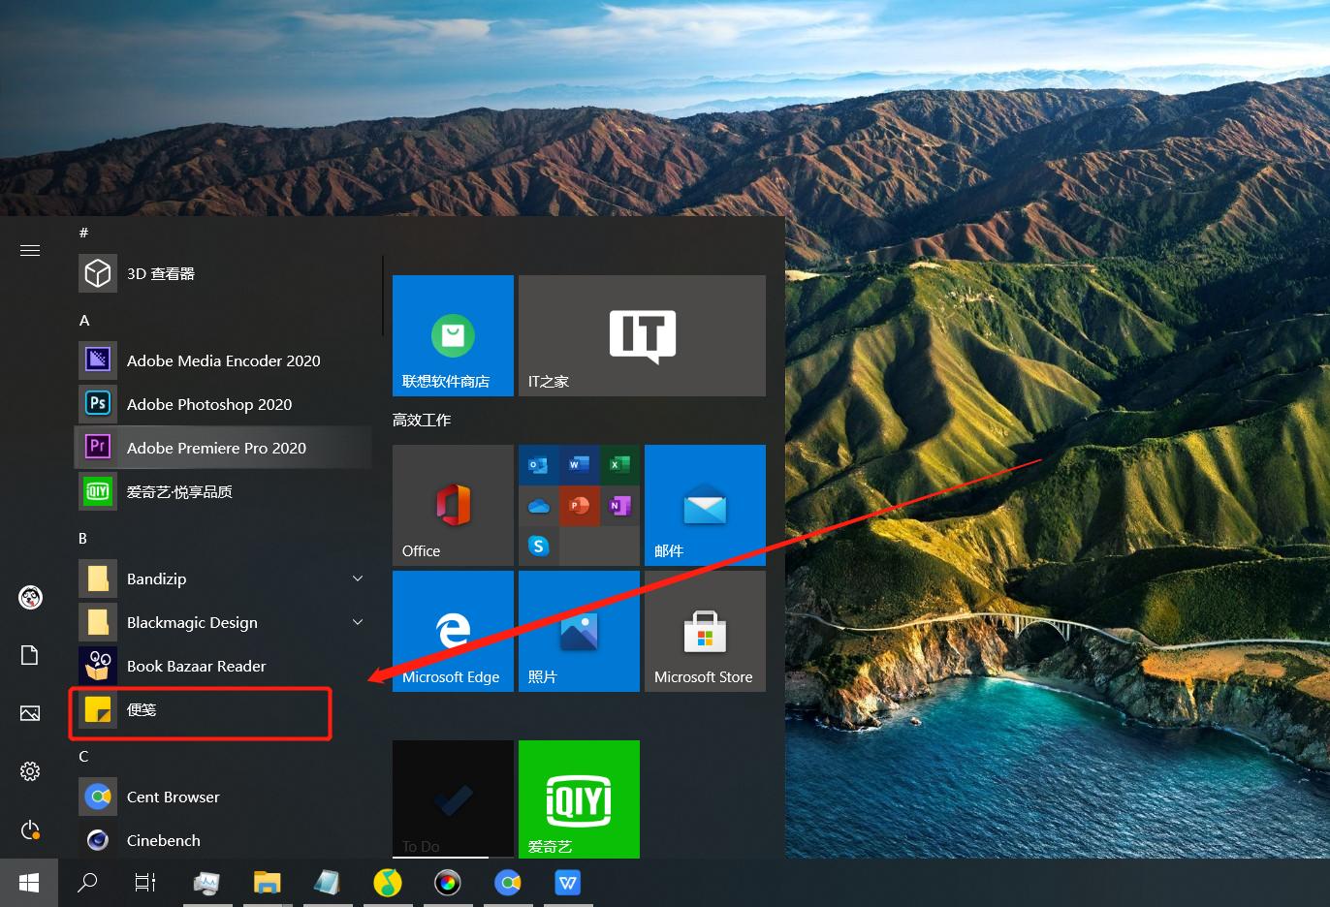
Task: Open Task View on the taskbar
Action: pyautogui.click(x=145, y=883)
